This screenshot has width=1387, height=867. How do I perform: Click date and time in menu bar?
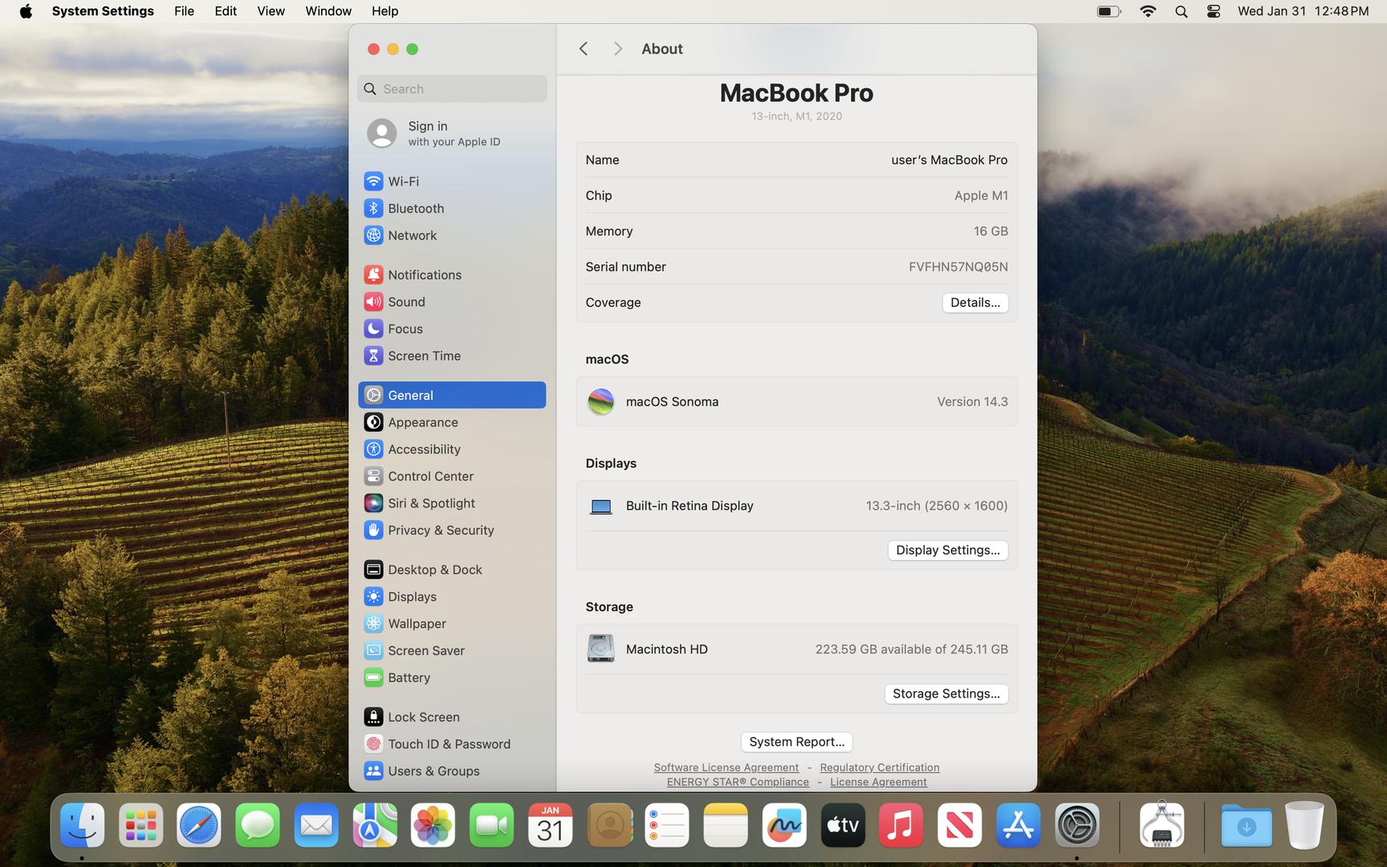coord(1303,11)
